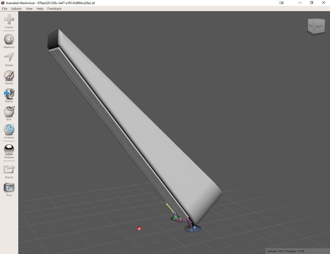Open the Help menu
The height and width of the screenshot is (254, 330).
(x=40, y=9)
